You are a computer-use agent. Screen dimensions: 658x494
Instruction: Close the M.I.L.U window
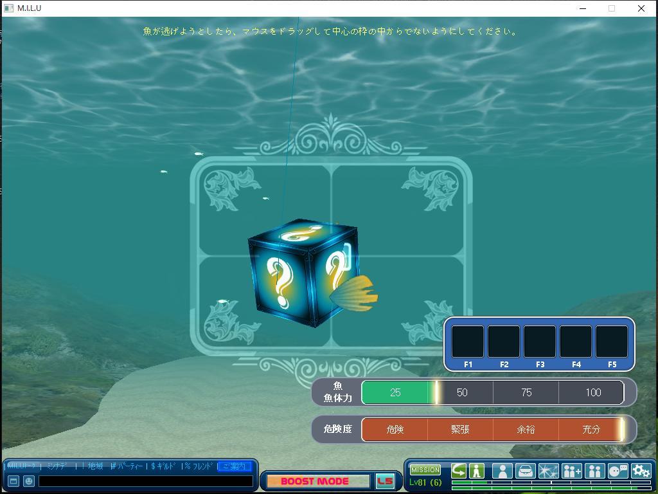point(641,8)
